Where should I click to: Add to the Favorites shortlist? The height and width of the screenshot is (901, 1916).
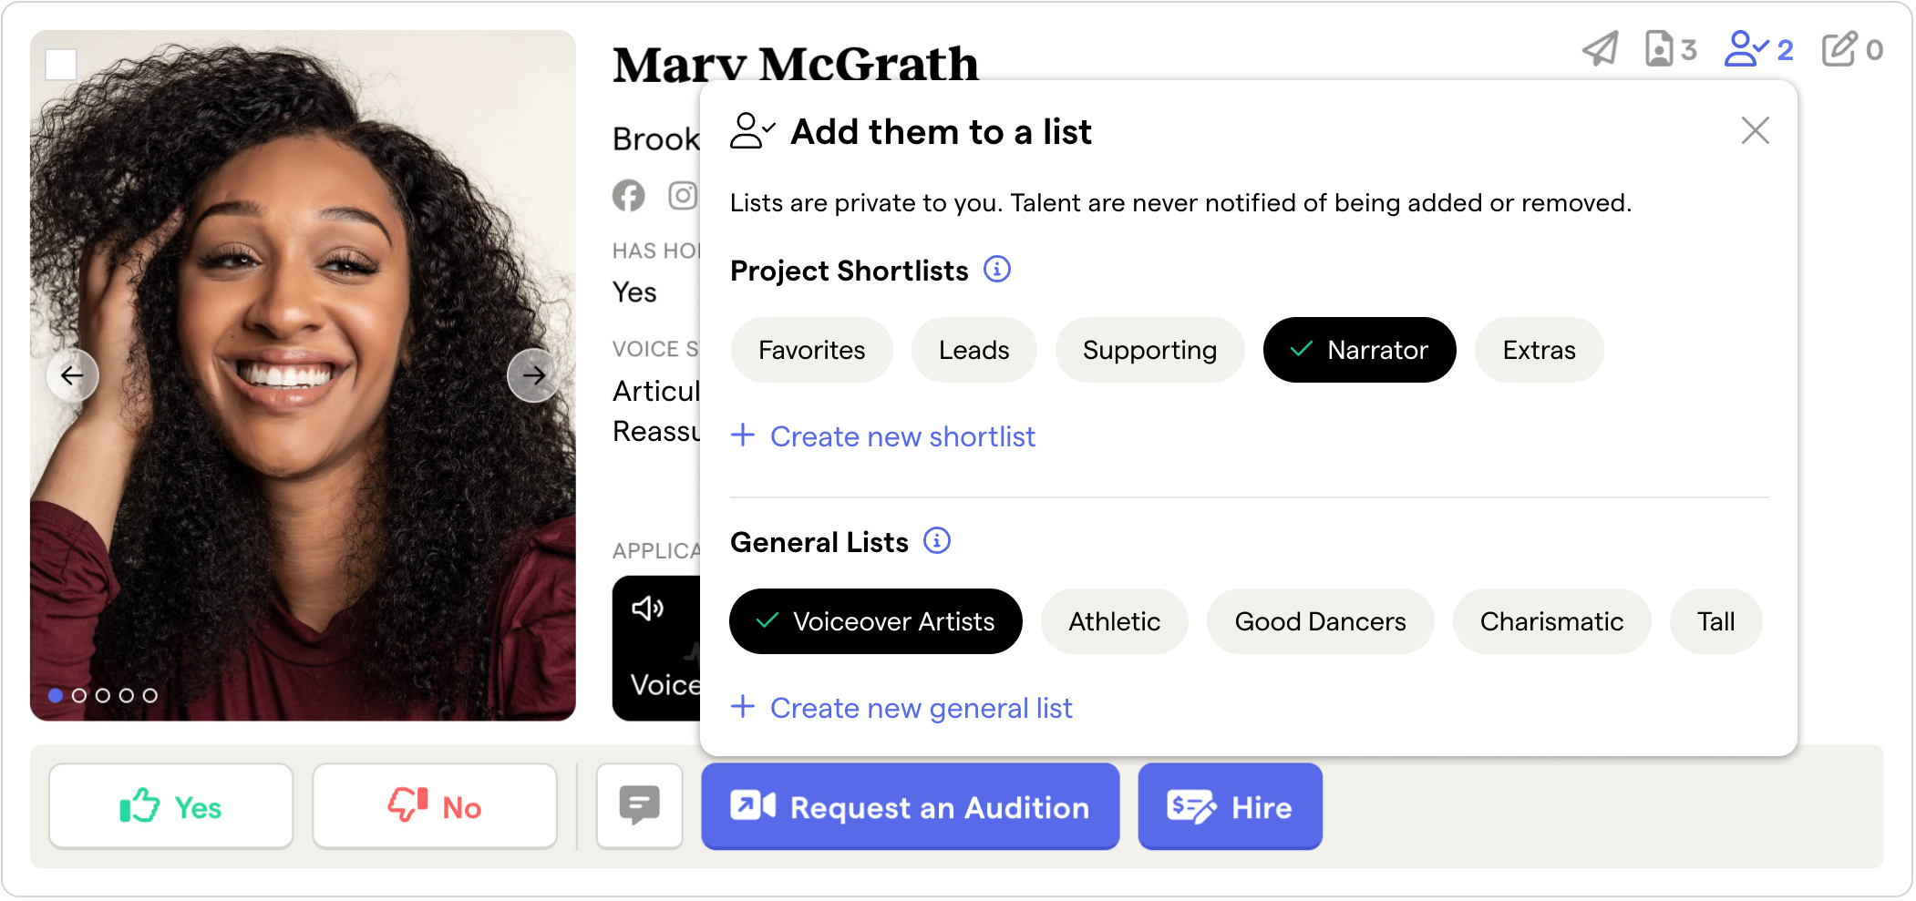[x=811, y=350]
